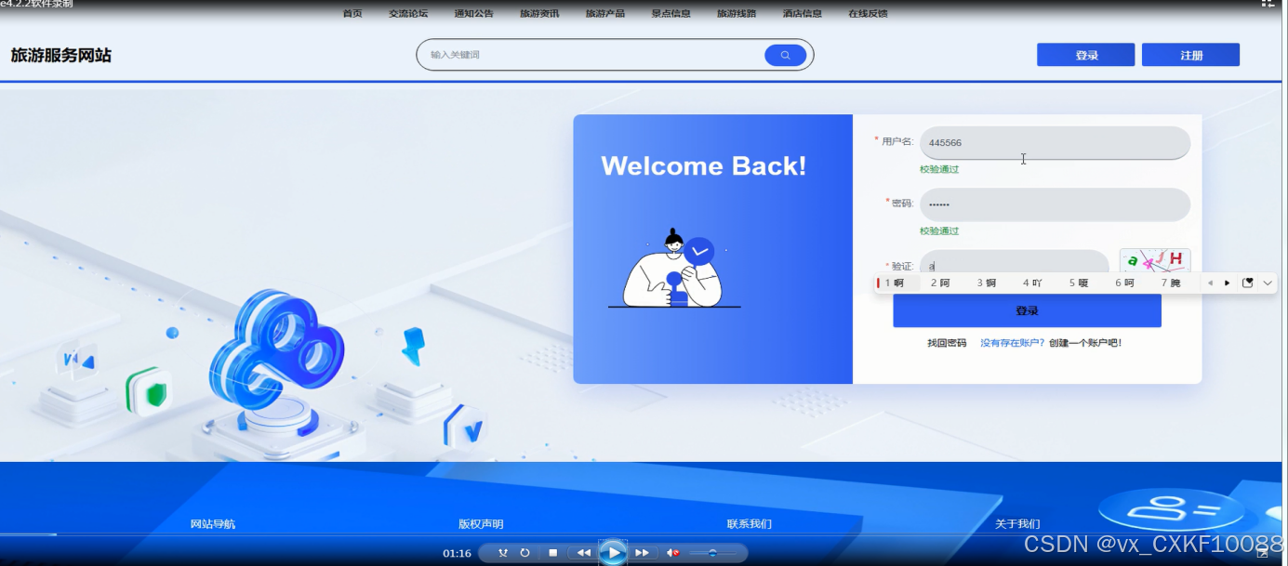Select IME candidate 5 嗄

tap(1079, 283)
